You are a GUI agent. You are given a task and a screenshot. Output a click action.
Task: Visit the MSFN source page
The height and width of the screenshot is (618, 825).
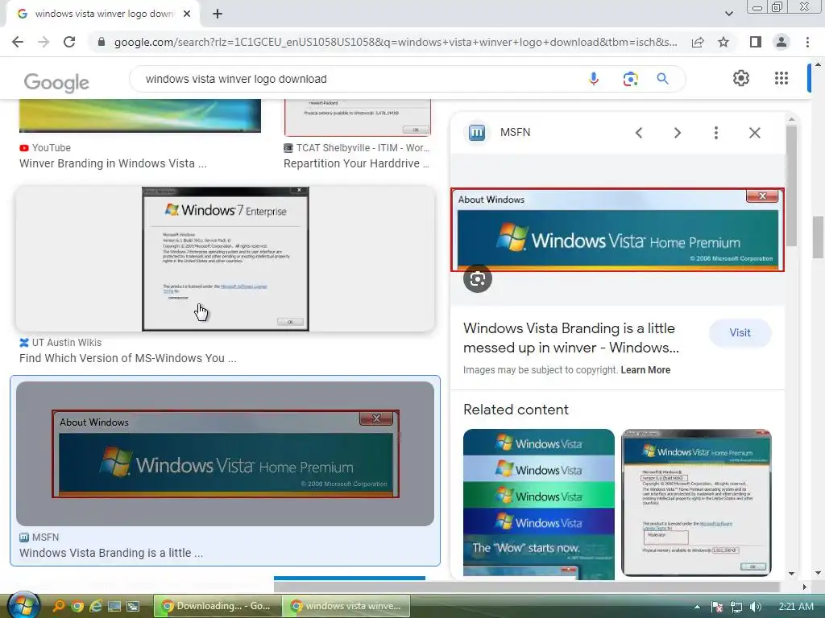pyautogui.click(x=740, y=332)
